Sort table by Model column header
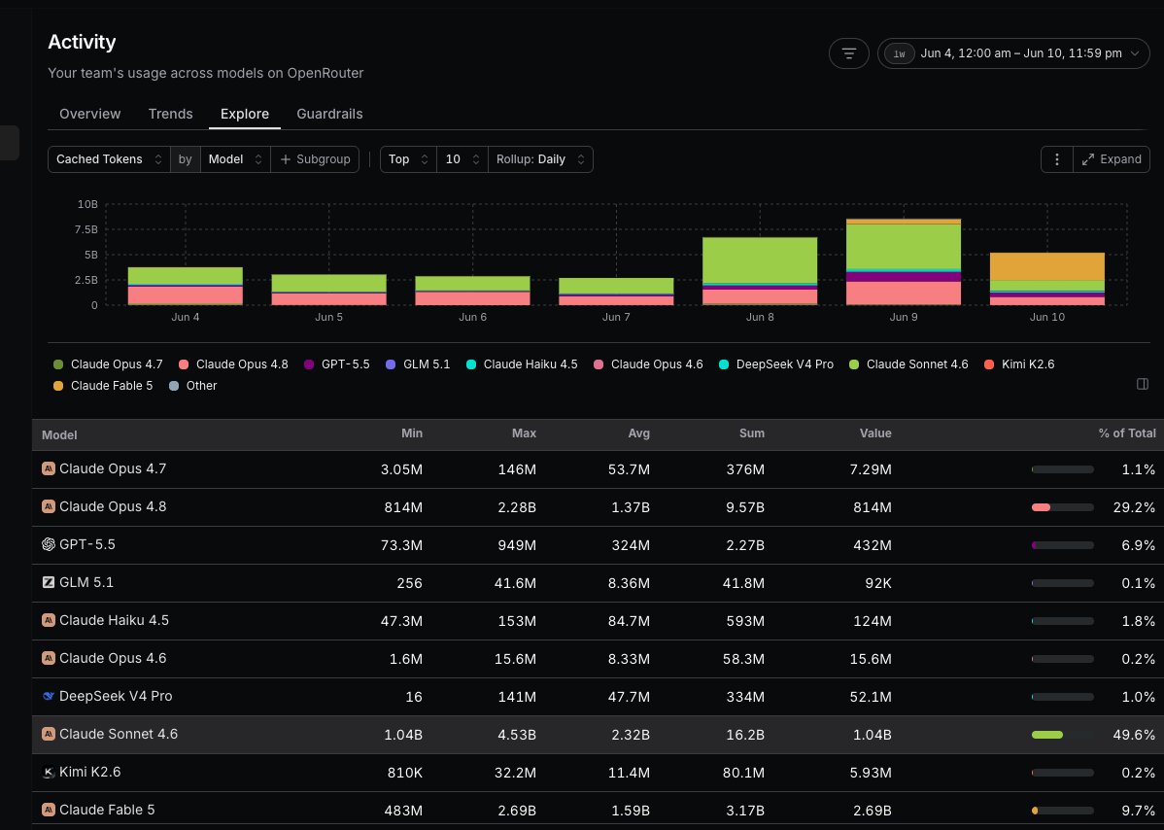The height and width of the screenshot is (830, 1164). (59, 435)
